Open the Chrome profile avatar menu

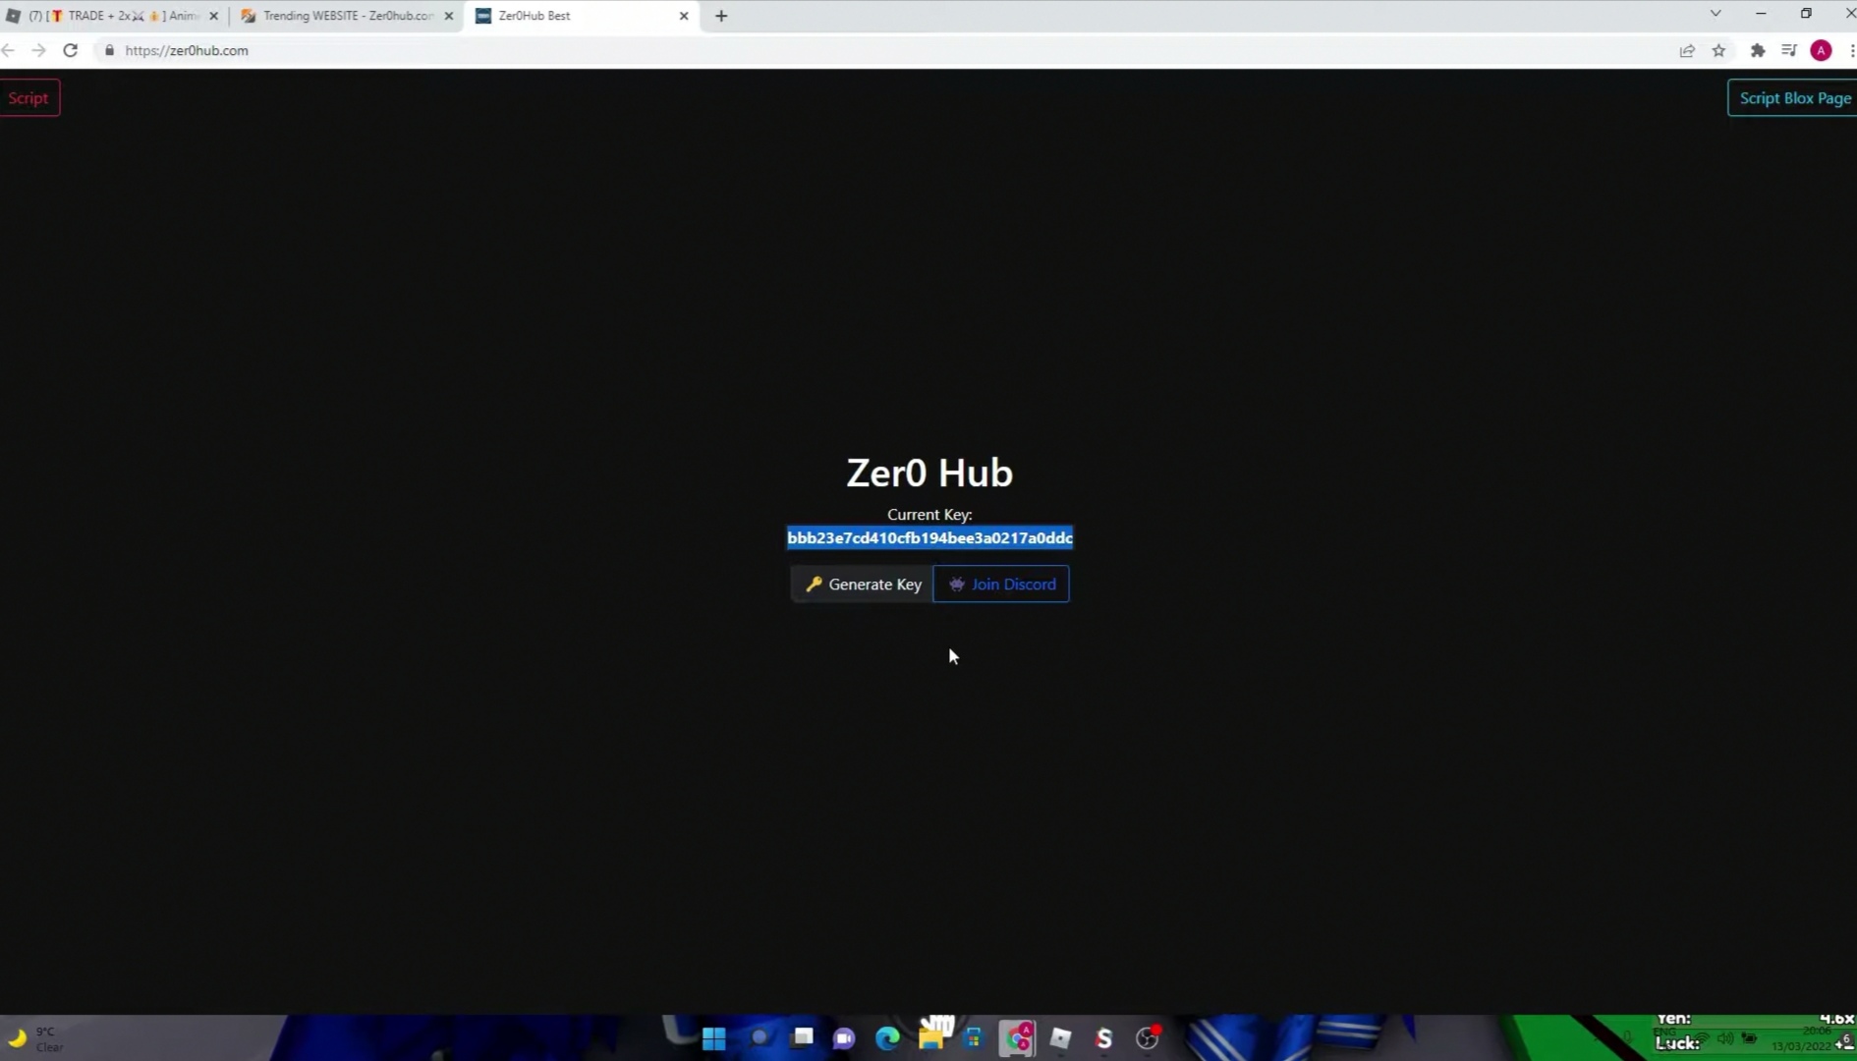1821,50
